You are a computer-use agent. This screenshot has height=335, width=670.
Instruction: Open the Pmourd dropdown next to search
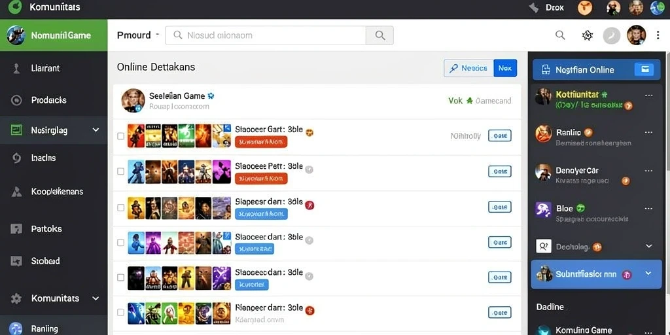pos(138,35)
